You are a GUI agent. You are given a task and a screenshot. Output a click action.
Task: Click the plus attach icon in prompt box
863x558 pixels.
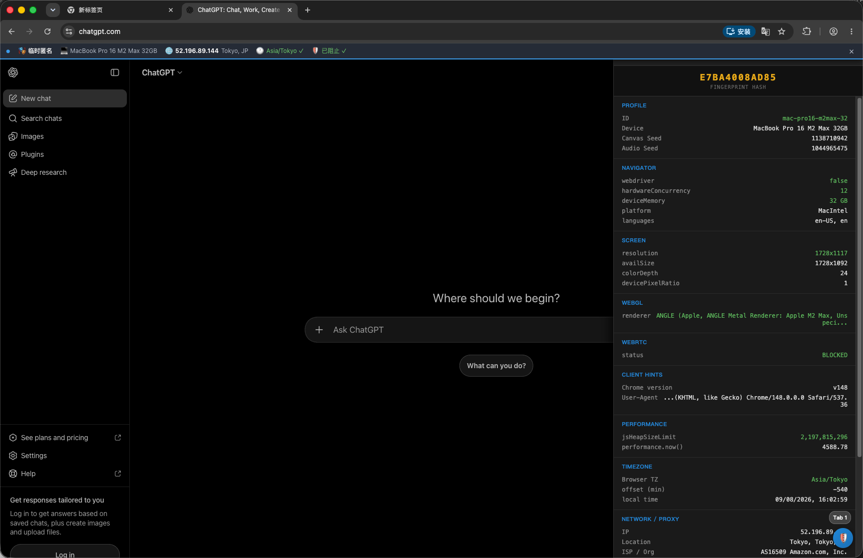[319, 330]
